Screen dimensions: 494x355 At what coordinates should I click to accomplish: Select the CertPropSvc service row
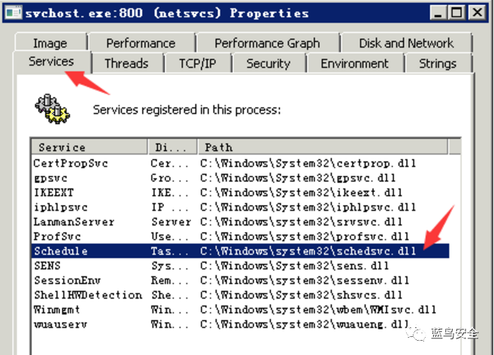pyautogui.click(x=240, y=163)
